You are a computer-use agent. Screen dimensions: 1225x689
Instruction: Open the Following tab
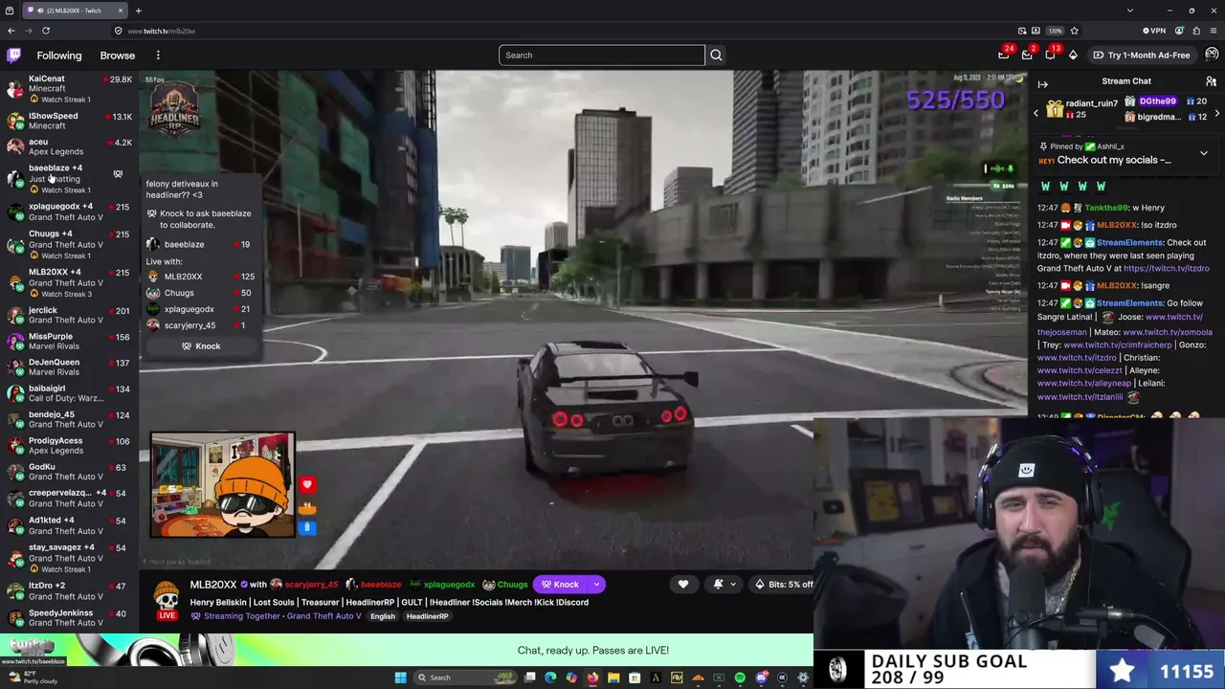pyautogui.click(x=59, y=56)
